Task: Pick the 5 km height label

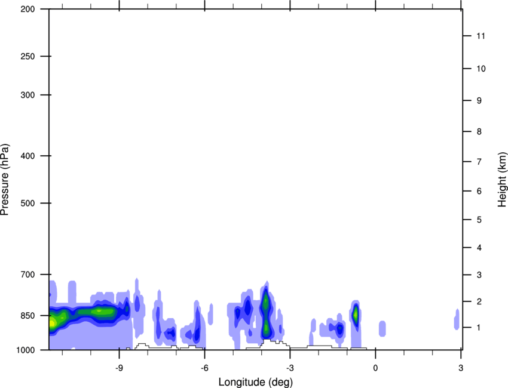Action: pos(479,220)
